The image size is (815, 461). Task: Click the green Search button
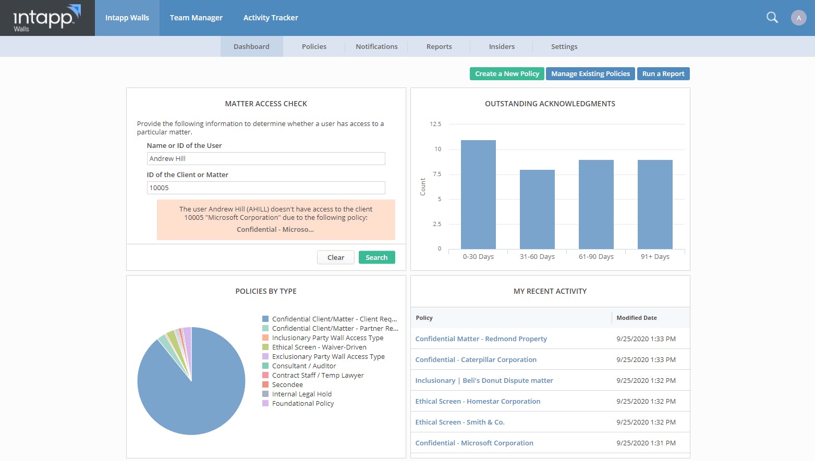point(376,257)
